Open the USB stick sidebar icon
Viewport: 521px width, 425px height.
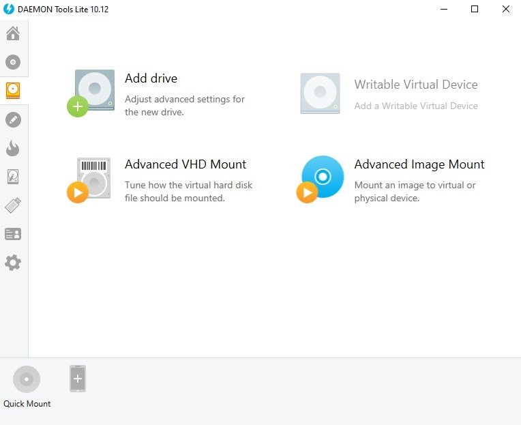coord(13,205)
